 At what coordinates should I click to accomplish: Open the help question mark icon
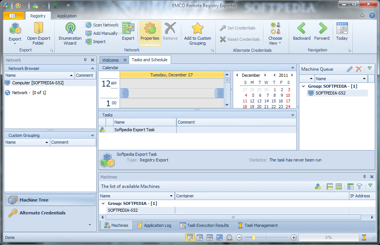(x=372, y=16)
